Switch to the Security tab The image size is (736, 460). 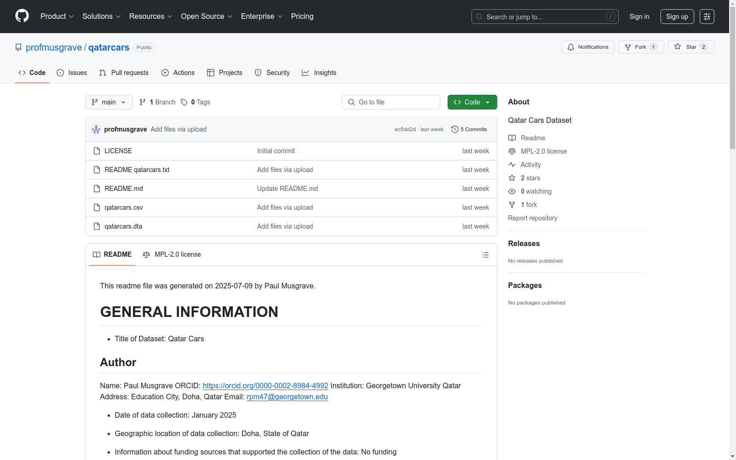pyautogui.click(x=272, y=73)
